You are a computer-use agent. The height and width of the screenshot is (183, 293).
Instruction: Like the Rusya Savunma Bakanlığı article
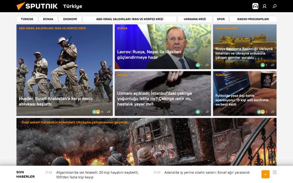tap(262, 65)
